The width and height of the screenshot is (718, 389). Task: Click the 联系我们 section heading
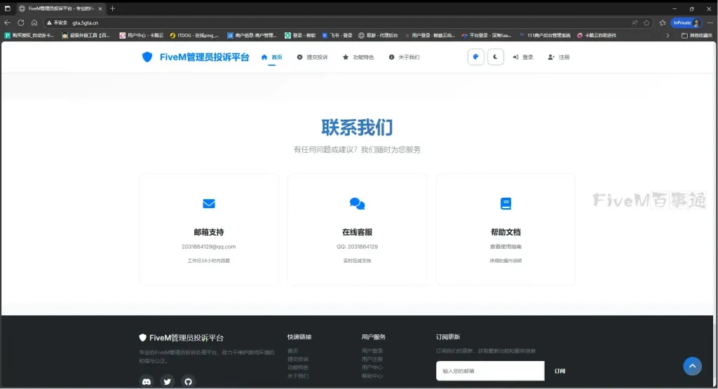pyautogui.click(x=357, y=128)
